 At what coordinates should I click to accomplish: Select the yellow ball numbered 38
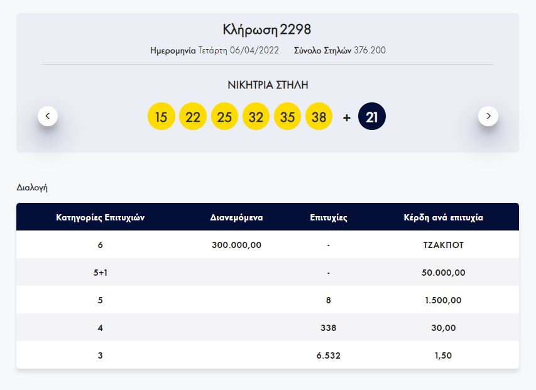319,117
